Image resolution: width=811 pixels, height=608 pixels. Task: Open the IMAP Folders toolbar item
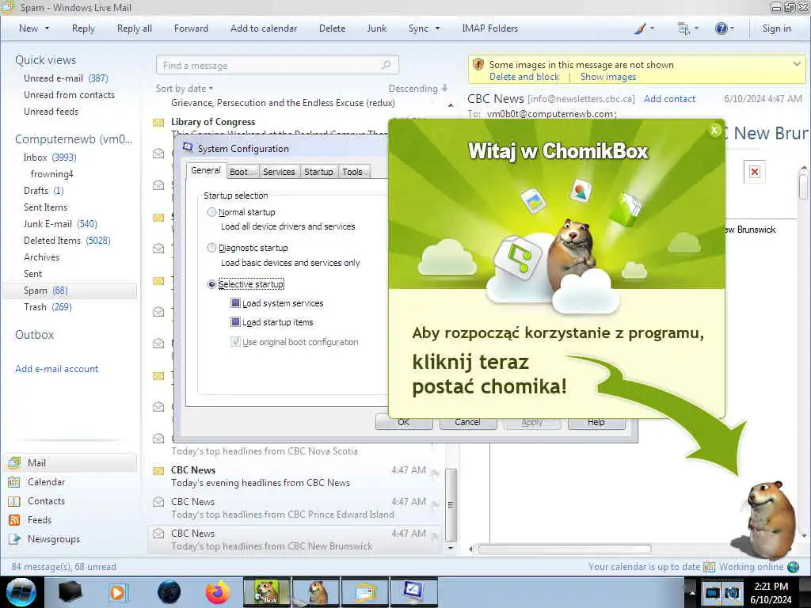(x=489, y=28)
